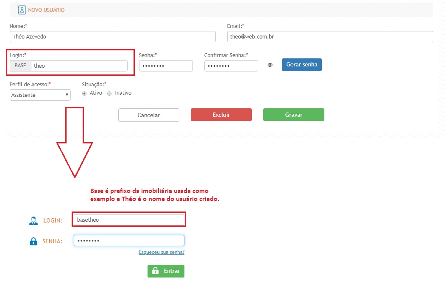Screen dimensions: 446x283
Task: Select the Ativo radio button
Action: 84,93
